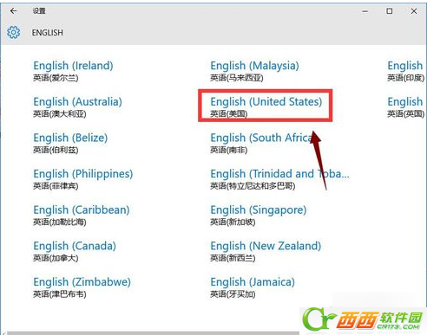Close the settings window
Screen dimensions: 427x335
414,11
